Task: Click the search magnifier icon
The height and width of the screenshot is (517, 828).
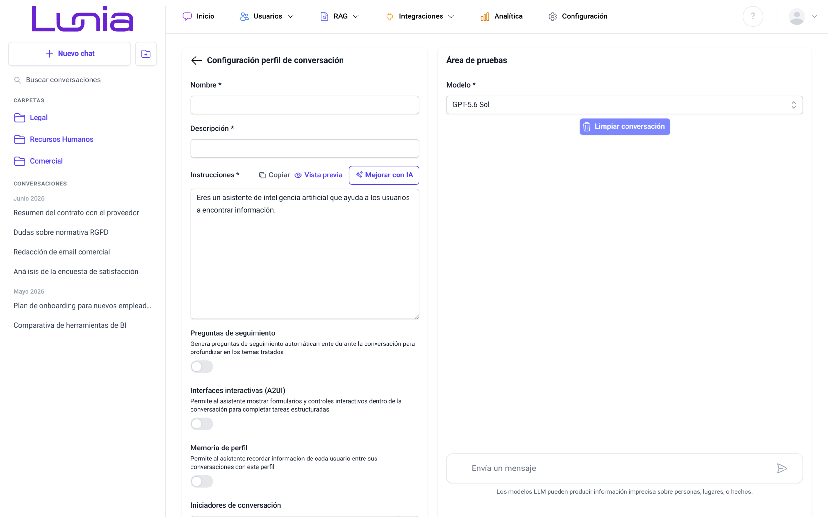Action: click(x=17, y=80)
